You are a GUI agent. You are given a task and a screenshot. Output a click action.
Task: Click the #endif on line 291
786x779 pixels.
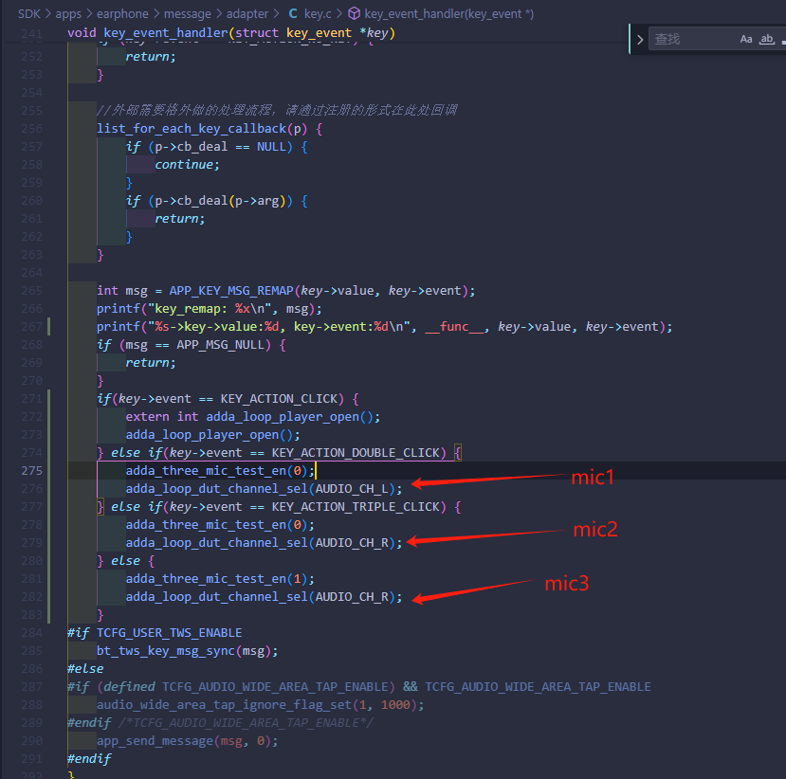pyautogui.click(x=89, y=759)
